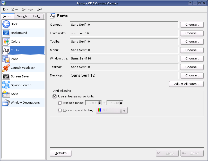Open the Colors module icon

[x=6, y=42]
